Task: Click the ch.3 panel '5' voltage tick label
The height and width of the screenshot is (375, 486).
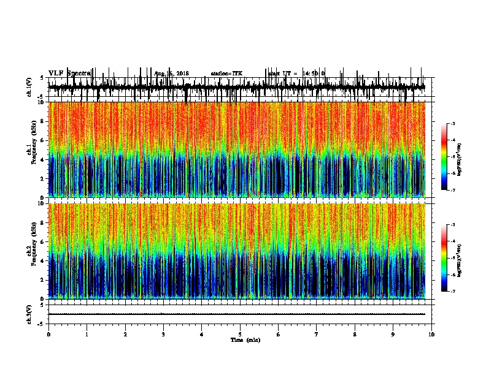Action: pos(42,305)
